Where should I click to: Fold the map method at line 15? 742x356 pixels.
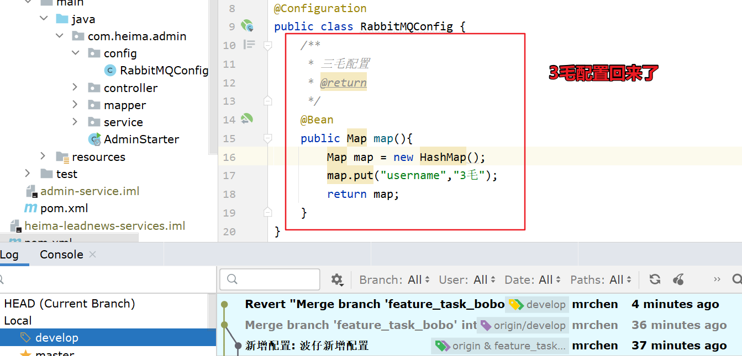[268, 138]
